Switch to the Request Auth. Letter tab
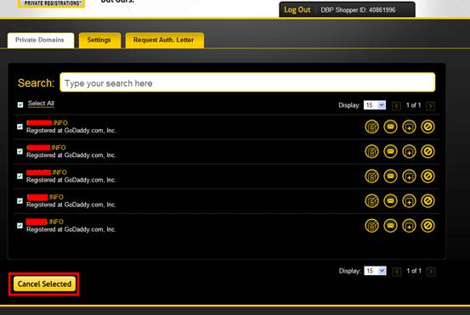470x315 pixels. 164,40
